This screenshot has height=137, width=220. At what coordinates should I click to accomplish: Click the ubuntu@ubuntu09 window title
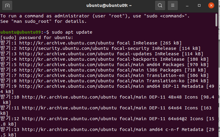(x=109, y=5)
